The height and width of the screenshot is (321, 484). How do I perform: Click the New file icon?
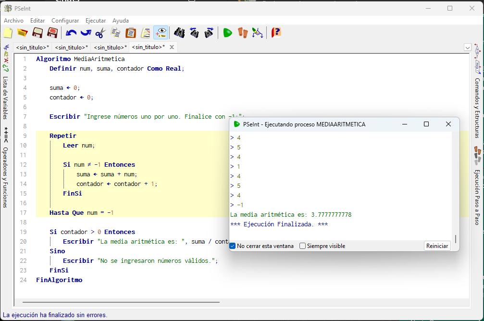click(x=8, y=33)
